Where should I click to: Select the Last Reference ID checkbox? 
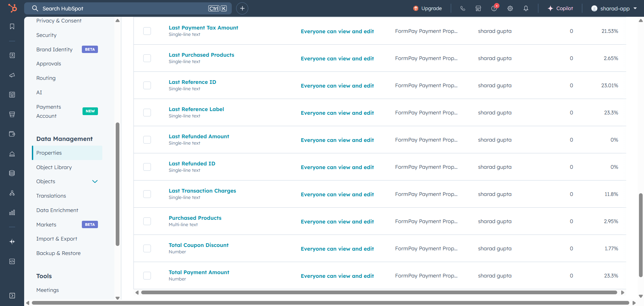click(147, 85)
